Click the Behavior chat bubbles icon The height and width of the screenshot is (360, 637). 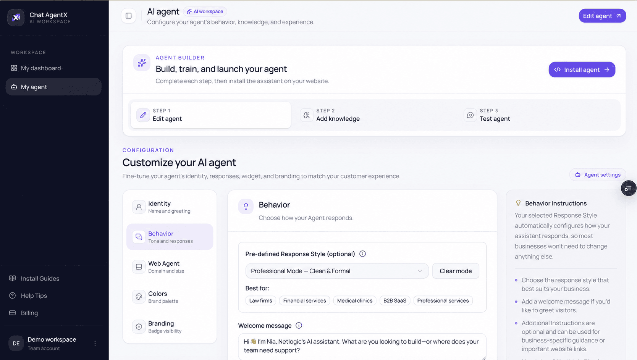coord(139,237)
